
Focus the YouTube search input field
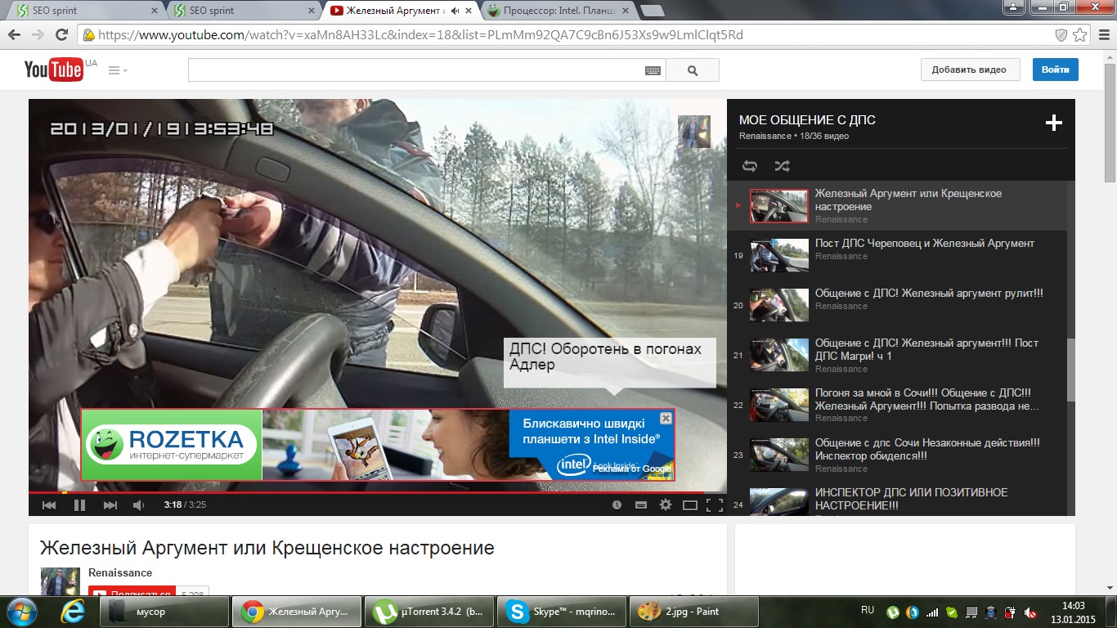(x=416, y=70)
